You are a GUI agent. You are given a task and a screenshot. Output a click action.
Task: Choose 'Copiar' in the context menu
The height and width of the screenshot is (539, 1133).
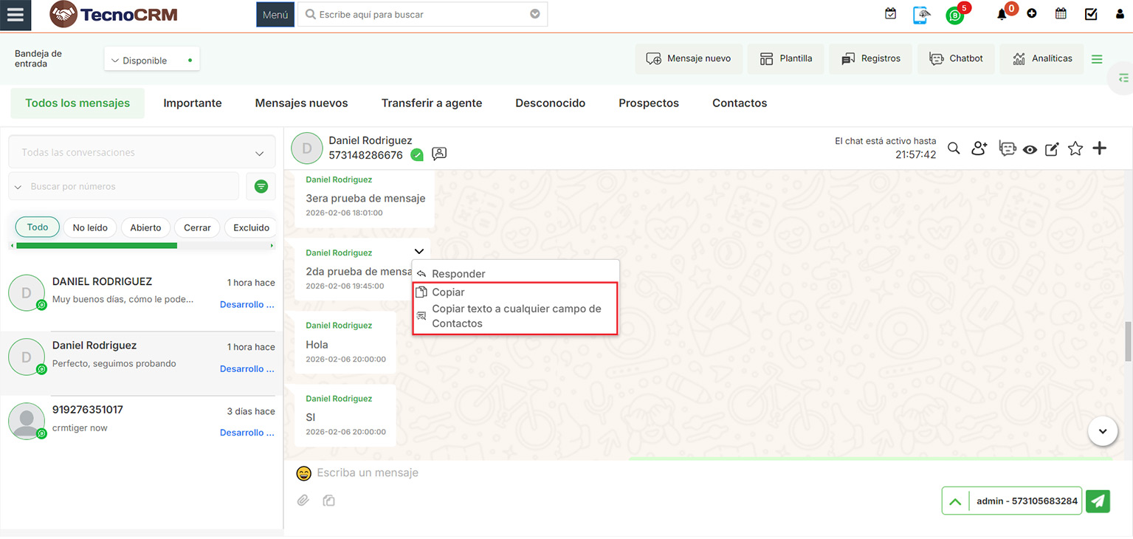pos(448,292)
